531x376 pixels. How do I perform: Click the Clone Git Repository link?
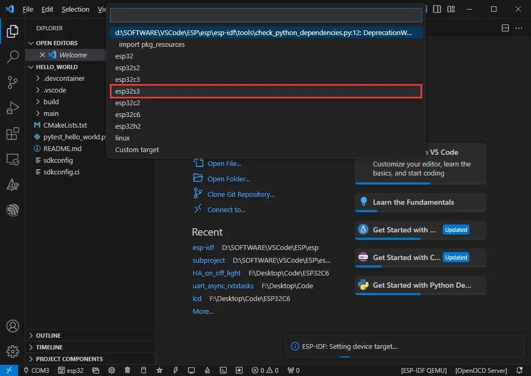click(x=241, y=195)
